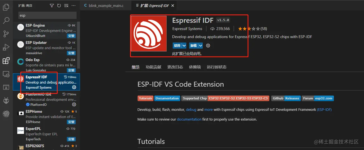Image resolution: width=364 pixels, height=150 pixels.
Task: Click the Tutorials badge
Action: pyautogui.click(x=145, y=98)
